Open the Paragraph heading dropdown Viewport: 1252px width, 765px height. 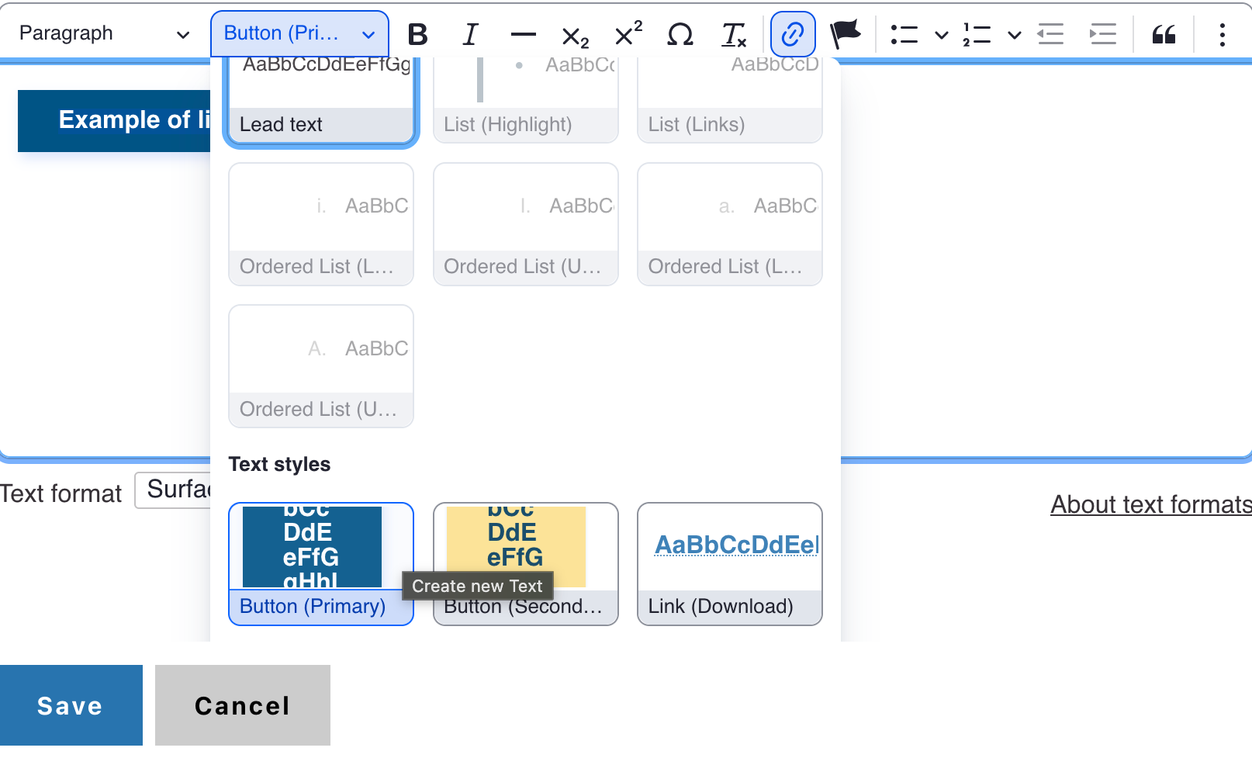coord(104,33)
